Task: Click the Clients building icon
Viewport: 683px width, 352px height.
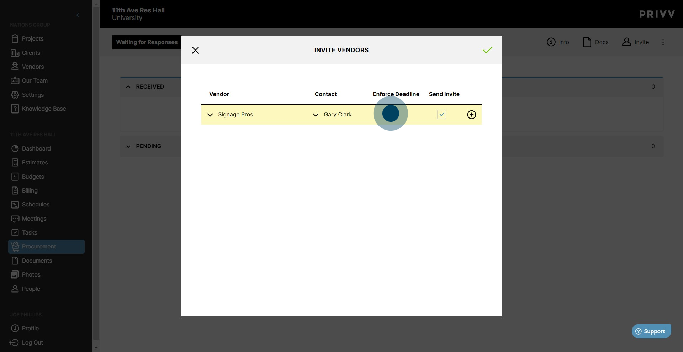Action: tap(15, 53)
